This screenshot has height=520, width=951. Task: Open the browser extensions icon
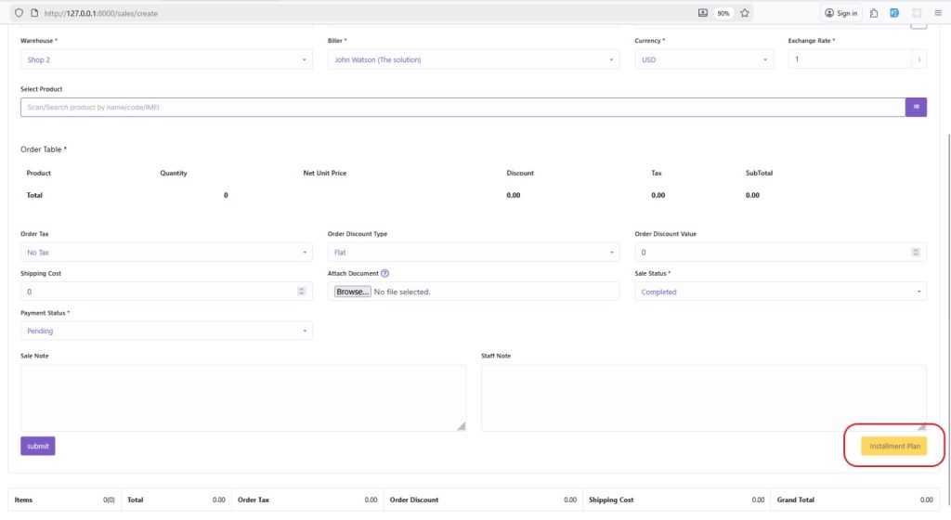(874, 13)
